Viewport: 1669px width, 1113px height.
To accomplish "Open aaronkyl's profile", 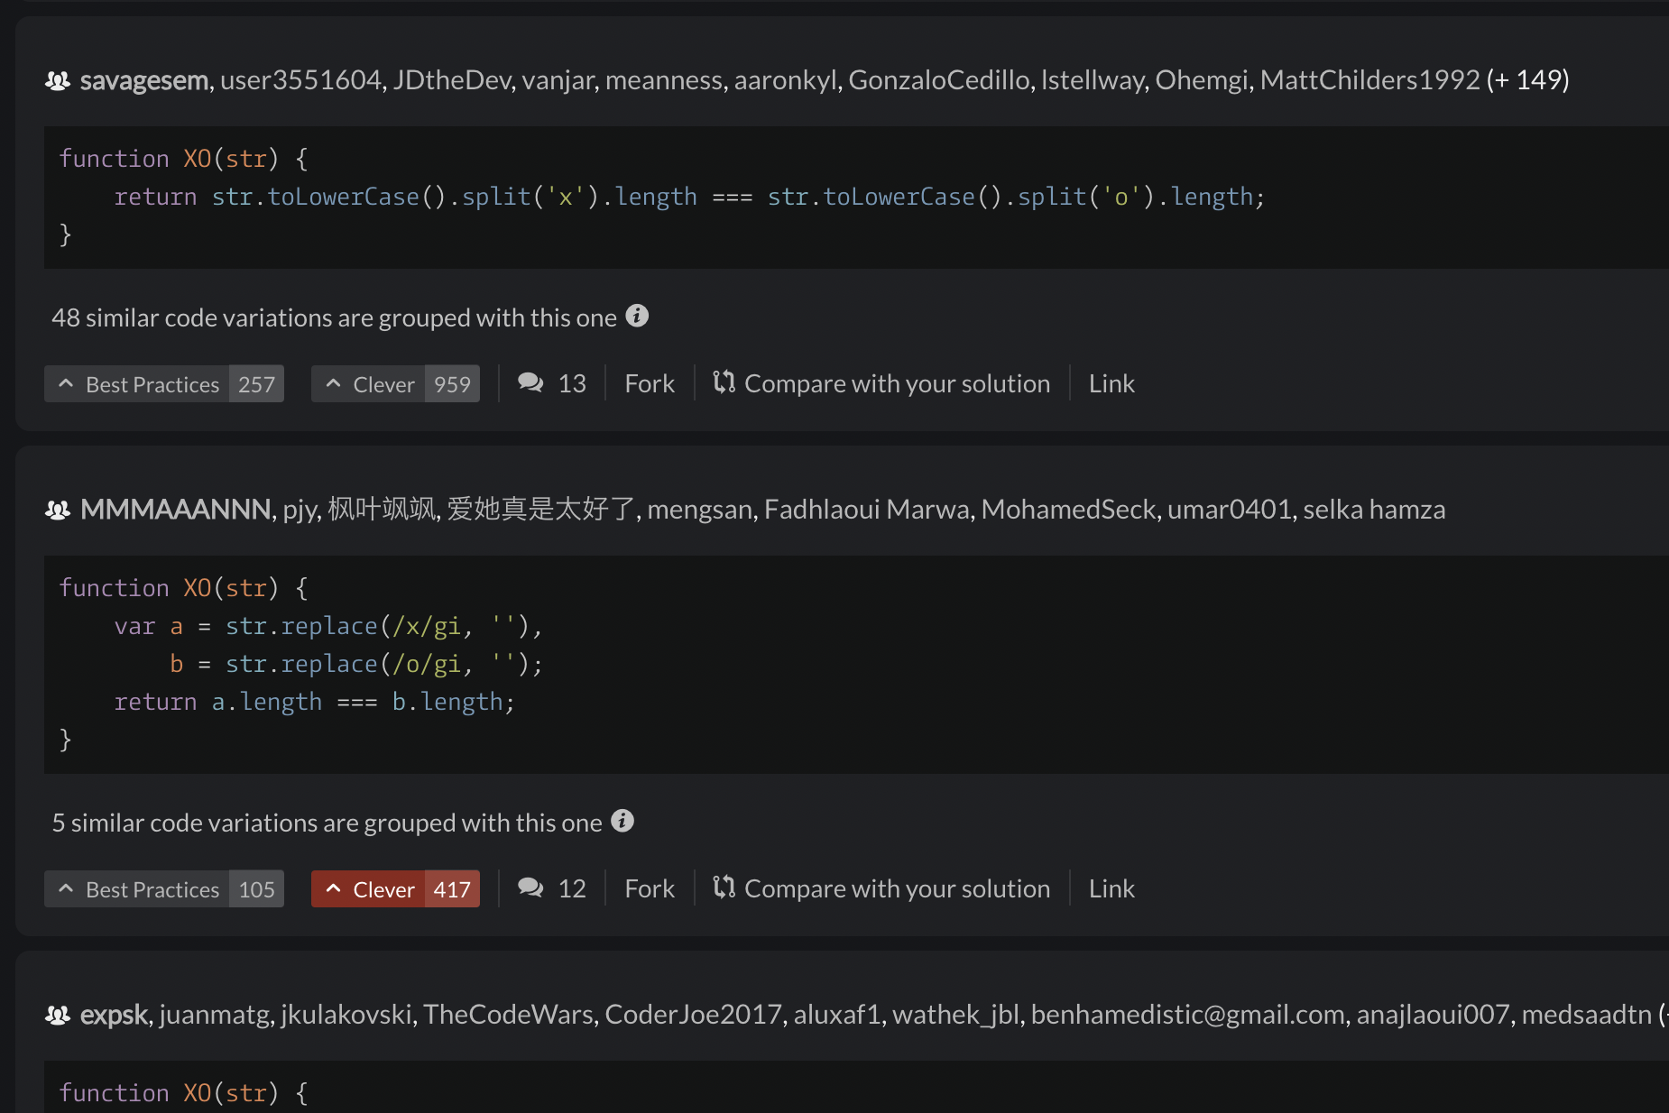I will tap(785, 80).
